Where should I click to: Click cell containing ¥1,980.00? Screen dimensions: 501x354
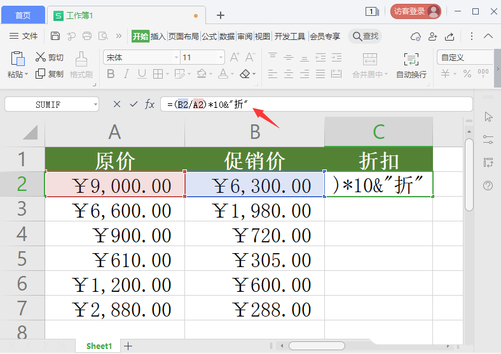pyautogui.click(x=255, y=209)
